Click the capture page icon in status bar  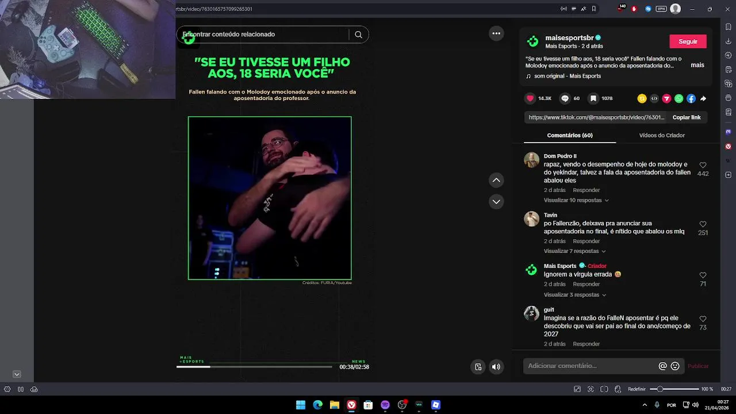click(x=591, y=389)
